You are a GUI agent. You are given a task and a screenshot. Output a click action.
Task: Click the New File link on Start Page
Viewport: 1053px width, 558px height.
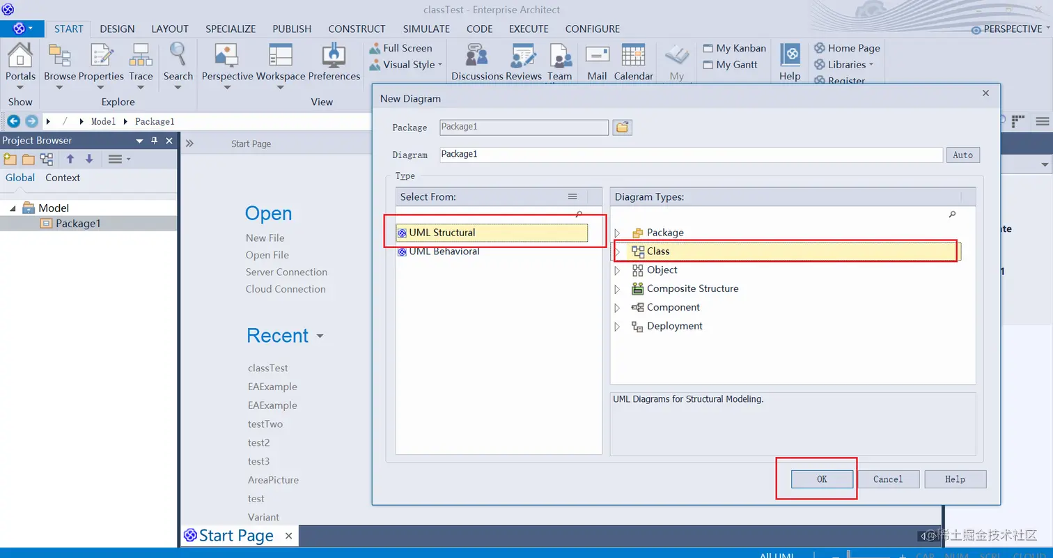pos(265,238)
